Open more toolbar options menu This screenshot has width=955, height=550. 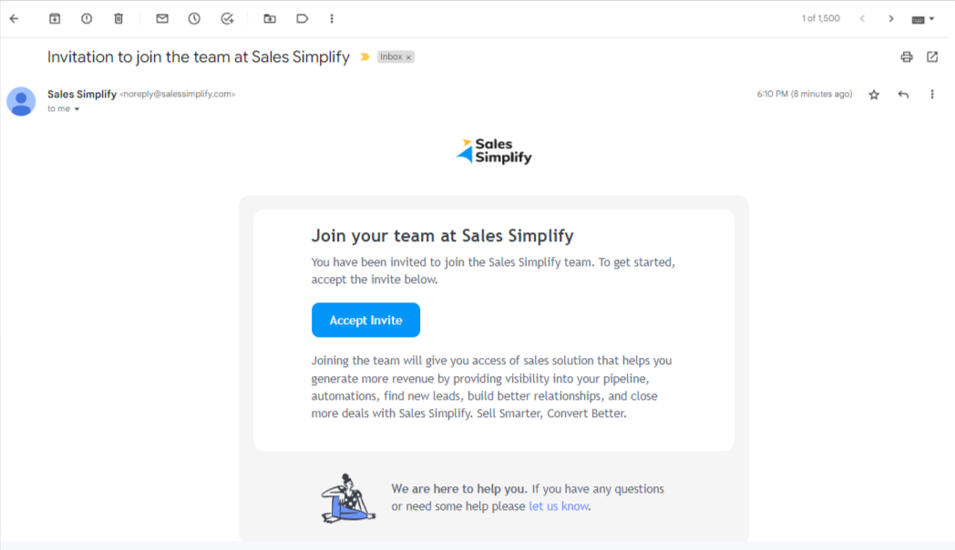tap(332, 19)
